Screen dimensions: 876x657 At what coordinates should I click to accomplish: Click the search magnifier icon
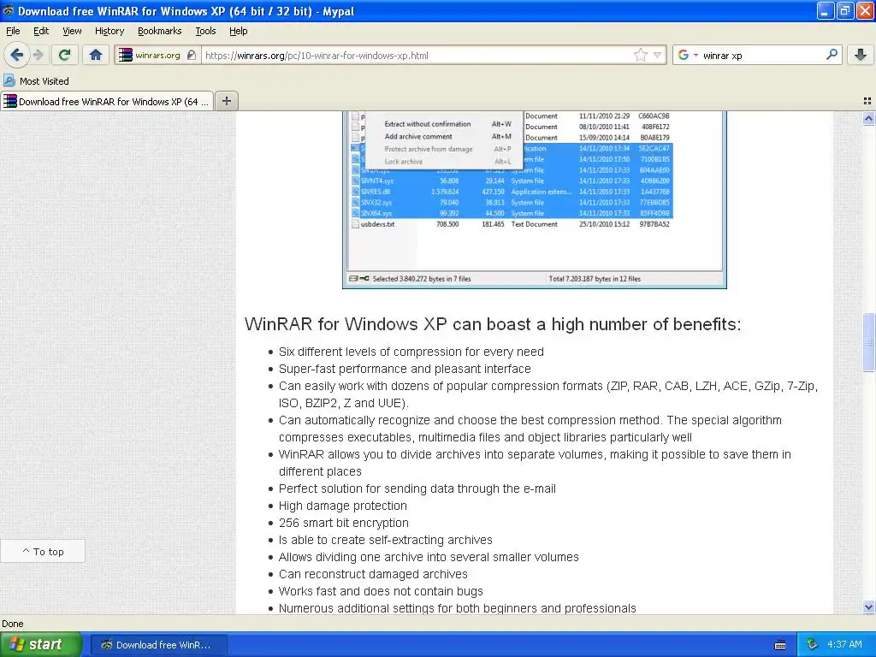(x=832, y=55)
